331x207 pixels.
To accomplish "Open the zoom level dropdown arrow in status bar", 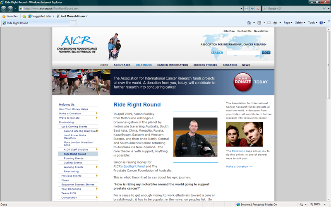I will (325, 205).
